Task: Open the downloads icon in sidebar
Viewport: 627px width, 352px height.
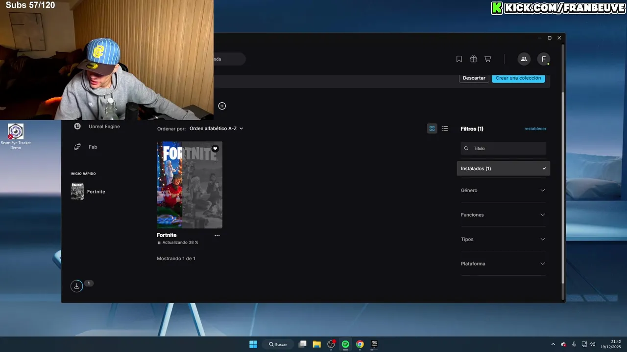Action: pyautogui.click(x=76, y=286)
